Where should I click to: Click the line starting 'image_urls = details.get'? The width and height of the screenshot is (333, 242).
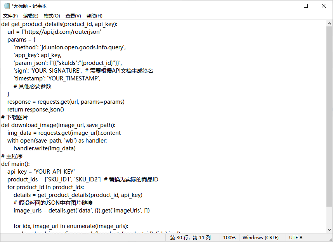coord(82,211)
